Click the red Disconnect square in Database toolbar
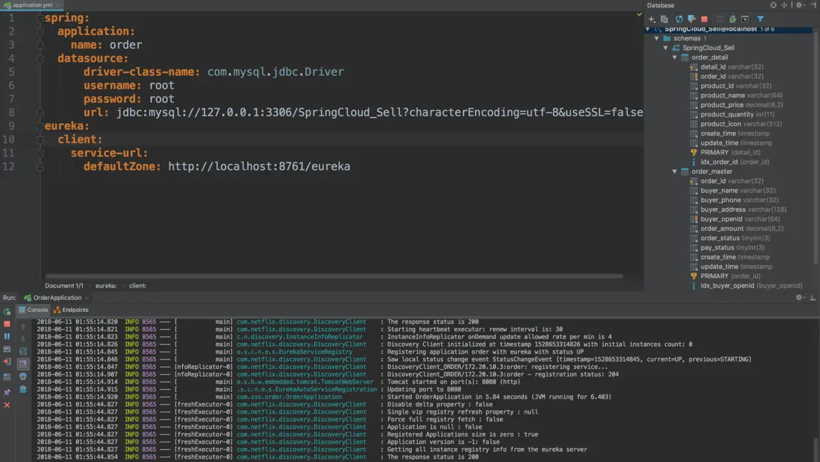 coord(704,19)
